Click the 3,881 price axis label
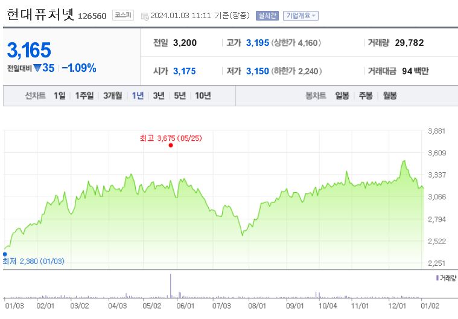 pyautogui.click(x=437, y=131)
